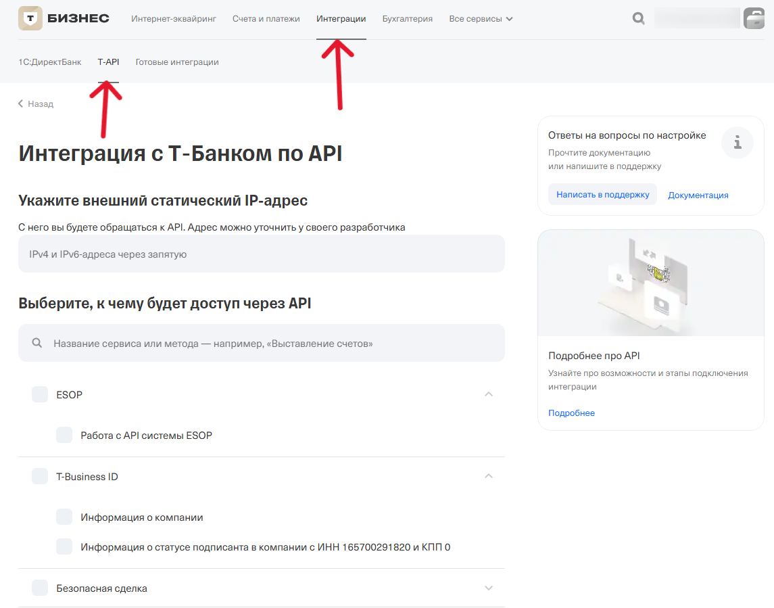Viewport: 774px width, 608px height.
Task: Click the info icon in the help card
Action: (x=737, y=143)
